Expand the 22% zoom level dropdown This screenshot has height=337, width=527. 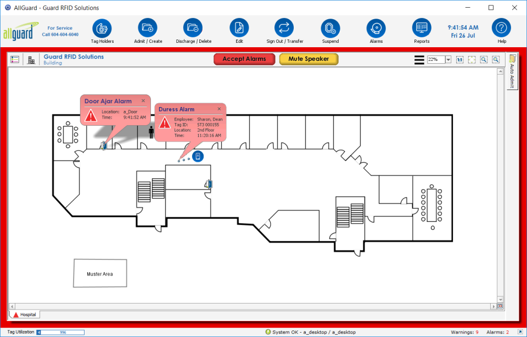448,59
